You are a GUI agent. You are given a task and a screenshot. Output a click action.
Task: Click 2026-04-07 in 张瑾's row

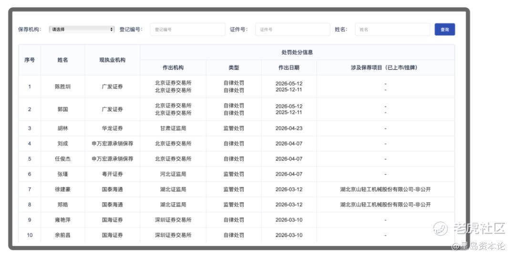[x=289, y=174]
